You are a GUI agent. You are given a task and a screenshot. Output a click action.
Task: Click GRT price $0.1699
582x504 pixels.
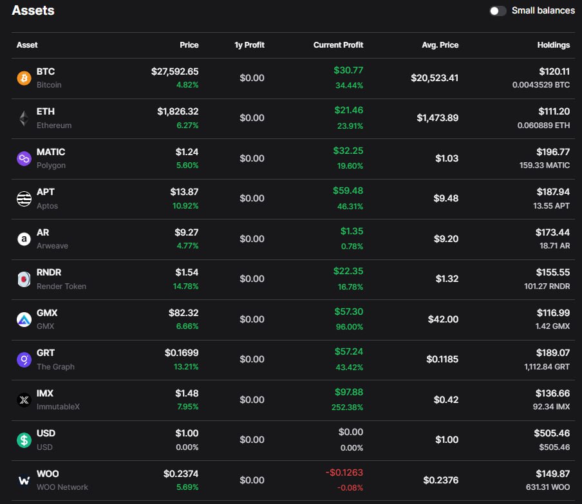[182, 353]
